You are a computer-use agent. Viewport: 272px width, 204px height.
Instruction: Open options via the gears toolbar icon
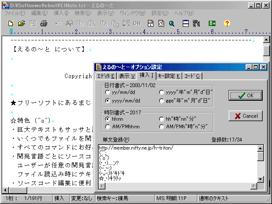pyautogui.click(x=196, y=23)
